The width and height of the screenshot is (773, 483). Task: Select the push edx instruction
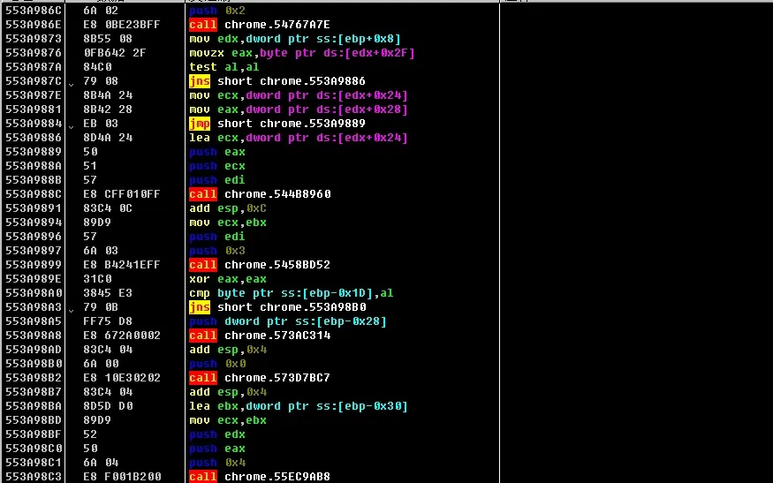[217, 434]
